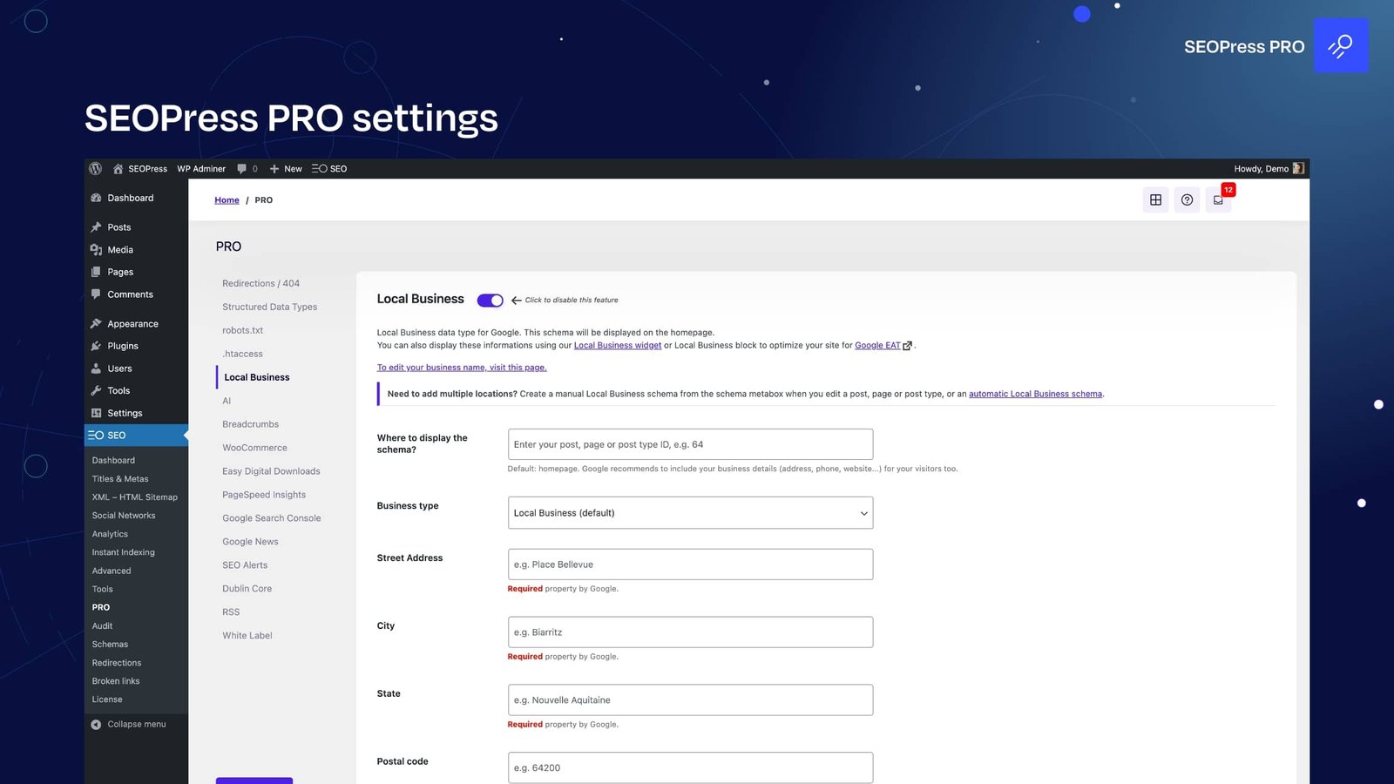
Task: Expand the Business type dropdown
Action: click(690, 513)
